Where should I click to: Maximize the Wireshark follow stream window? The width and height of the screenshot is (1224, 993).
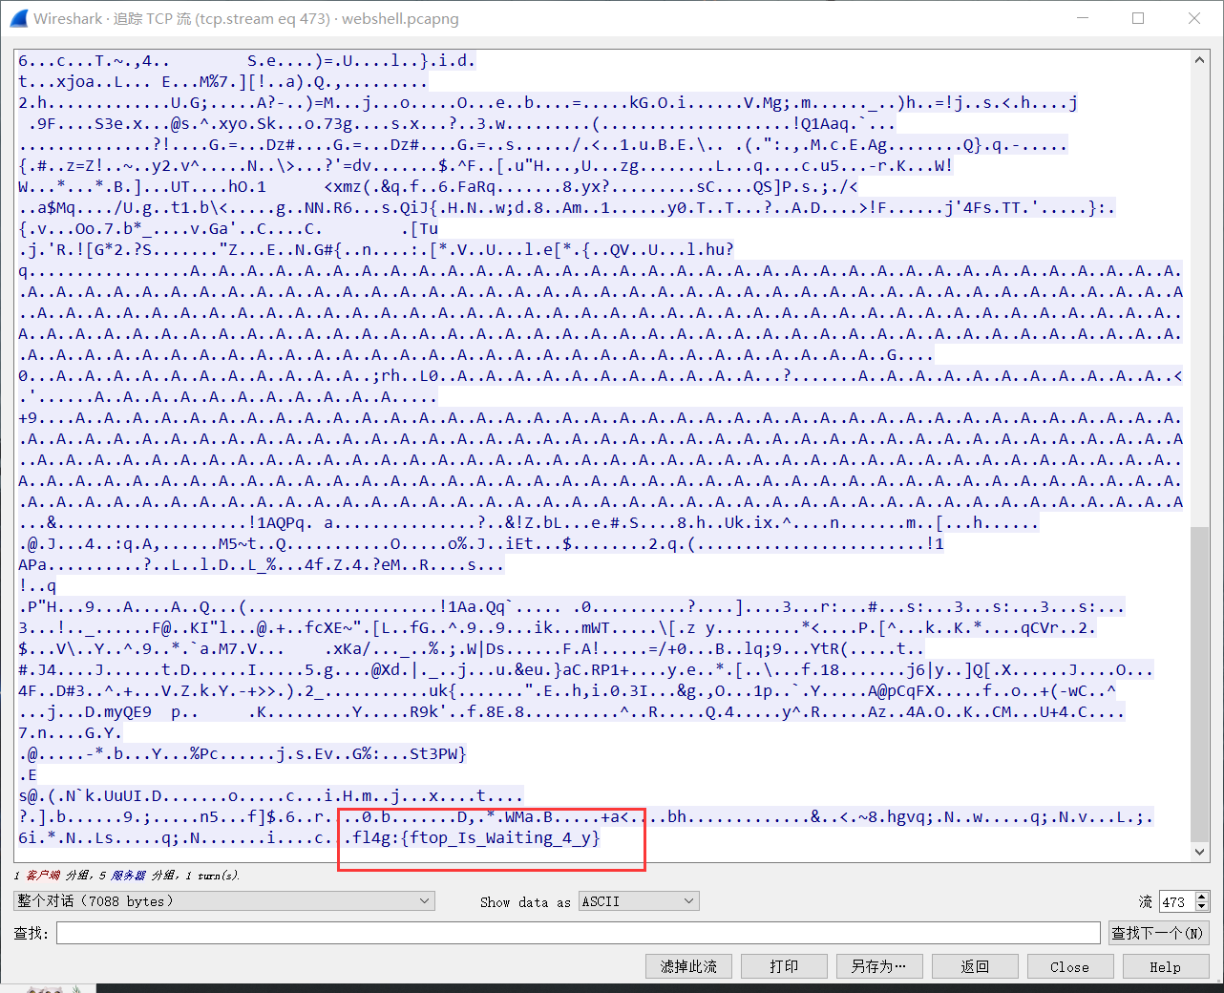click(1138, 18)
